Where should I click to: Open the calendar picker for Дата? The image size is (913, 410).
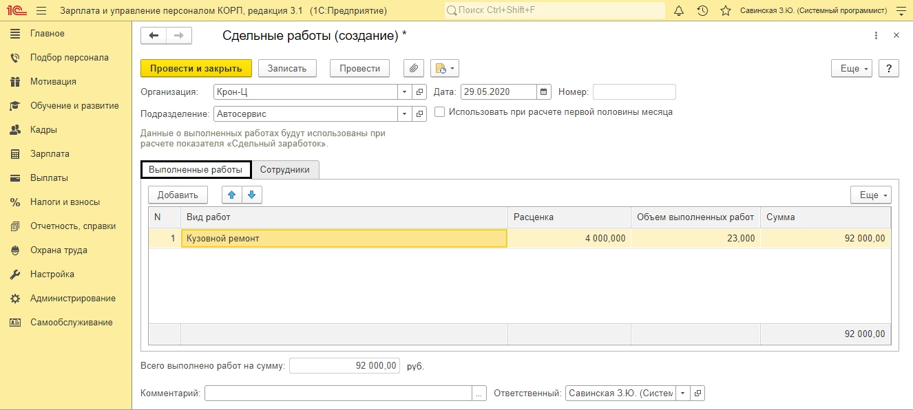pyautogui.click(x=544, y=91)
